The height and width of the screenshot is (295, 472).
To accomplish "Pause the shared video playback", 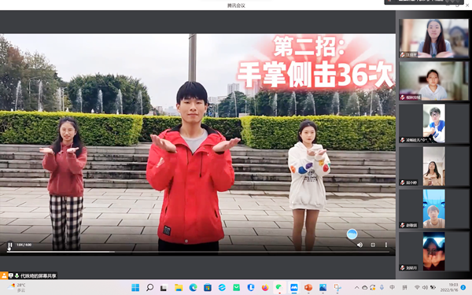I will tap(10, 245).
